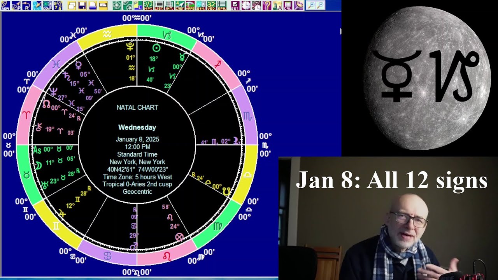
Task: Click the clock time icon
Action: pyautogui.click(x=246, y=5)
